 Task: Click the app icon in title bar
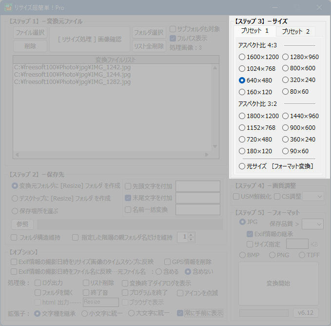click(x=9, y=8)
